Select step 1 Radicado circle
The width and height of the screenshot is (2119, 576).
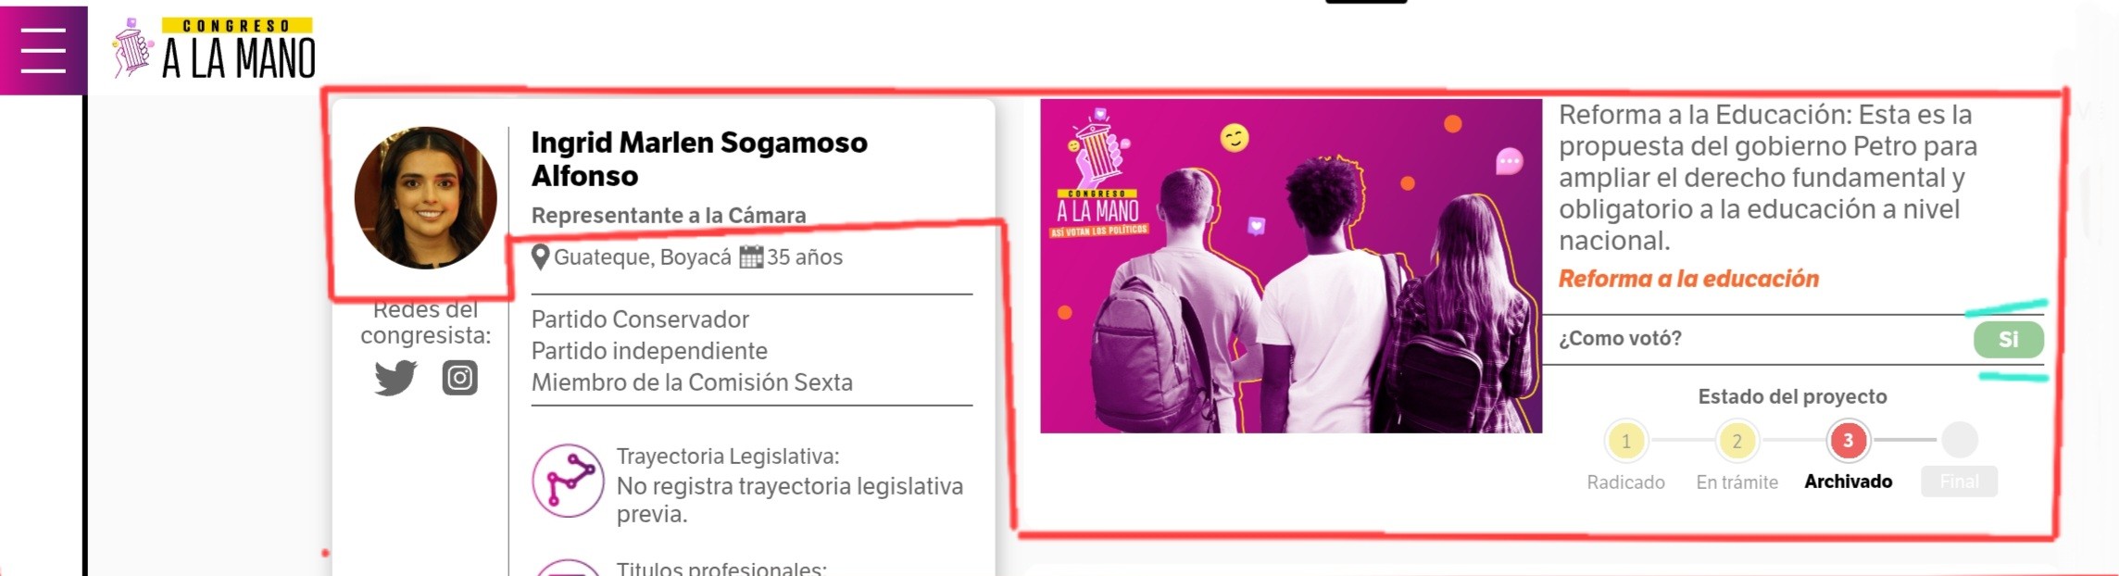click(1626, 441)
